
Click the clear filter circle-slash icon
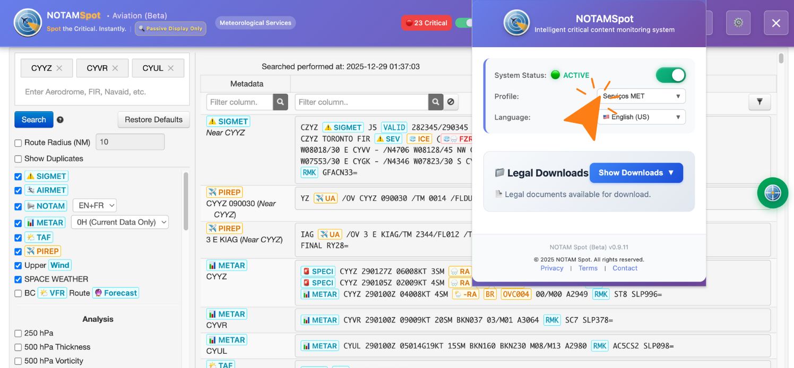[x=451, y=102]
